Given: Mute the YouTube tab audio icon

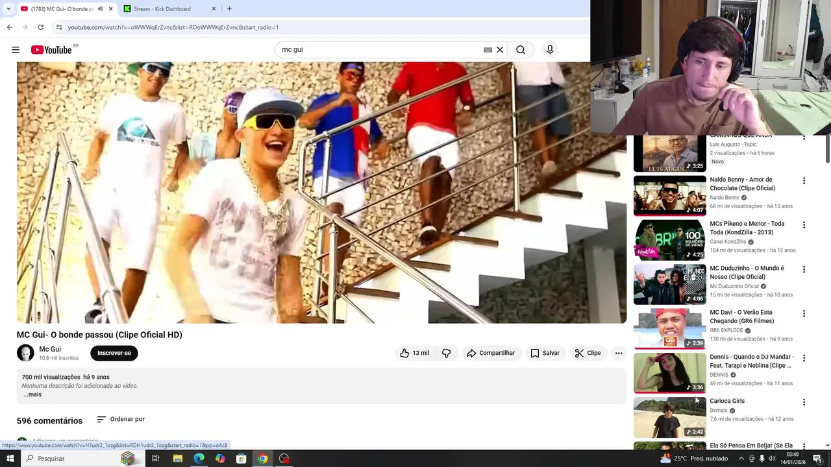Looking at the screenshot, I should [x=100, y=9].
